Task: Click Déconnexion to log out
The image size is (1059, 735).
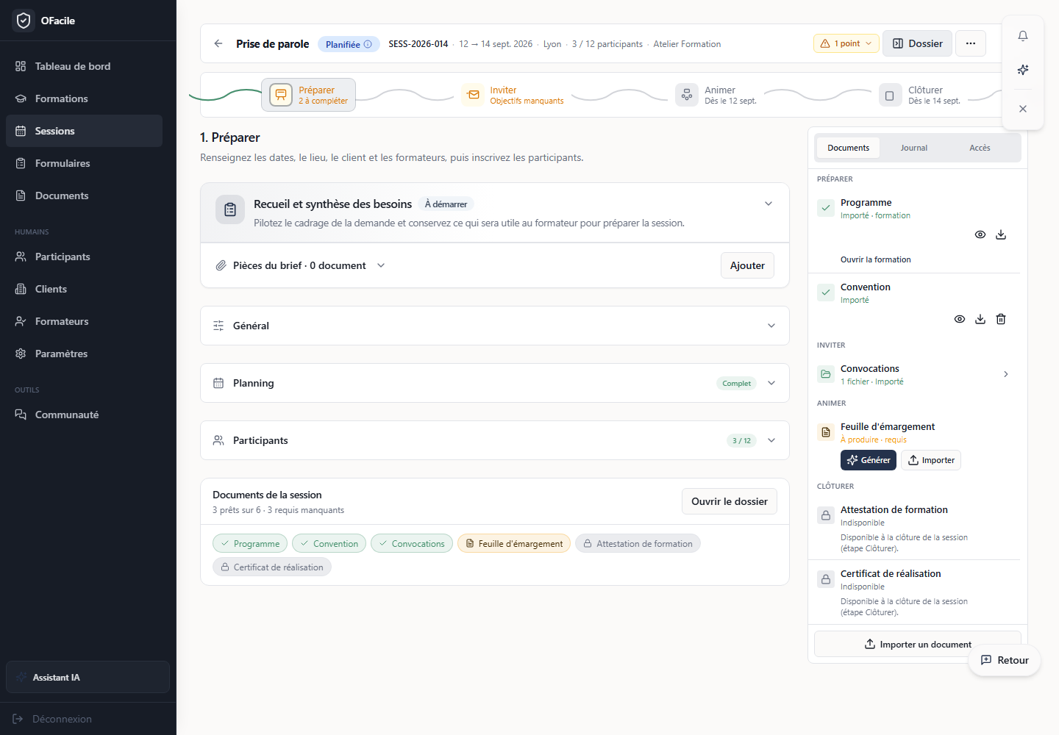Action: pos(52,719)
